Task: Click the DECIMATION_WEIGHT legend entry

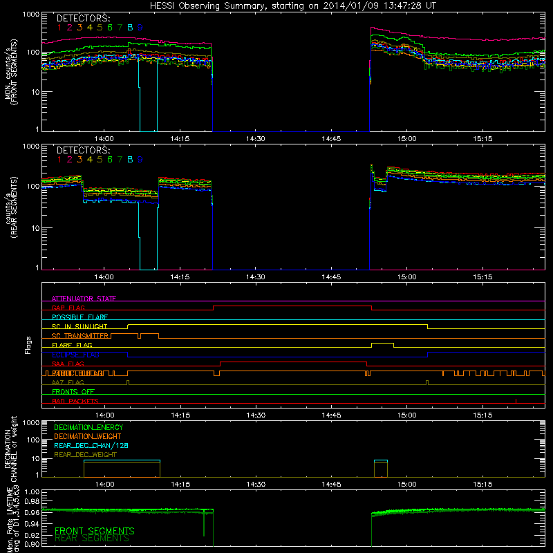Action: (x=88, y=436)
